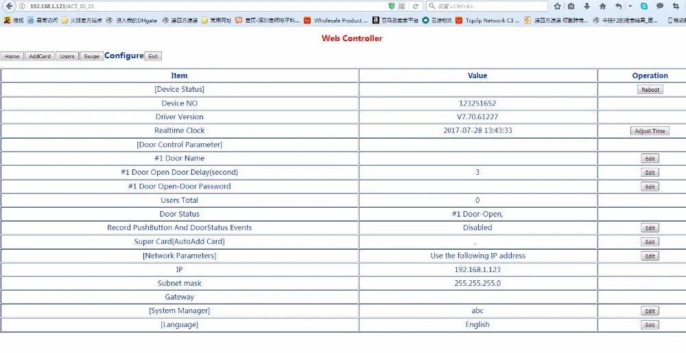Edit Record PushButton And DoorStatus Events
Screen dimensions: 686x353
pyautogui.click(x=650, y=228)
